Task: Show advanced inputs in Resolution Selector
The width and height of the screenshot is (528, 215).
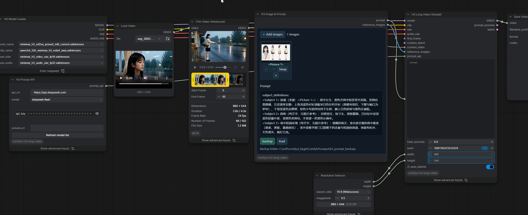Action: (x=343, y=214)
